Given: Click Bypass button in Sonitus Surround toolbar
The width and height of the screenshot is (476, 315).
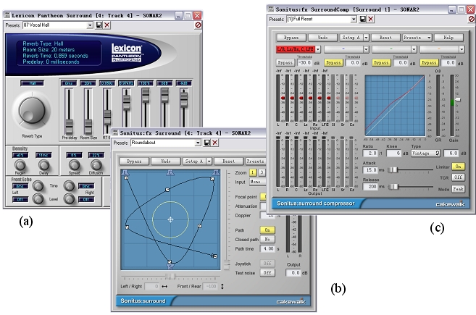Looking at the screenshot, I should [134, 161].
